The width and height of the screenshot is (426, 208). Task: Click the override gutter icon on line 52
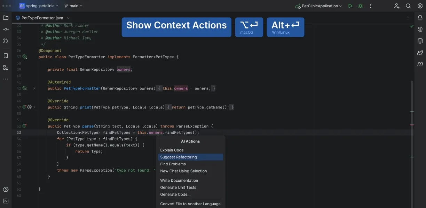pos(24,126)
